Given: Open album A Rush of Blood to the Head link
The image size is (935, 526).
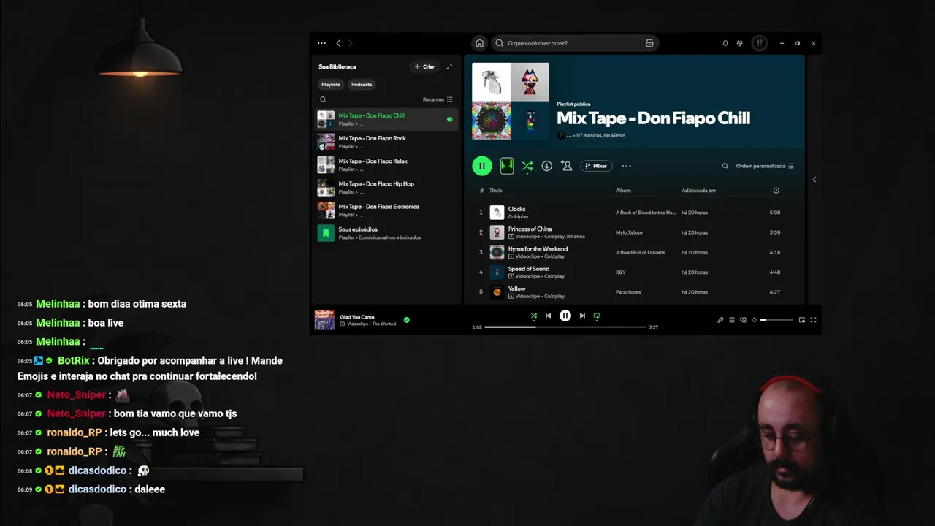Looking at the screenshot, I should [646, 213].
